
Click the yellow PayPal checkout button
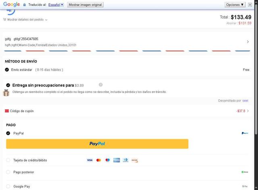[x=97, y=144]
